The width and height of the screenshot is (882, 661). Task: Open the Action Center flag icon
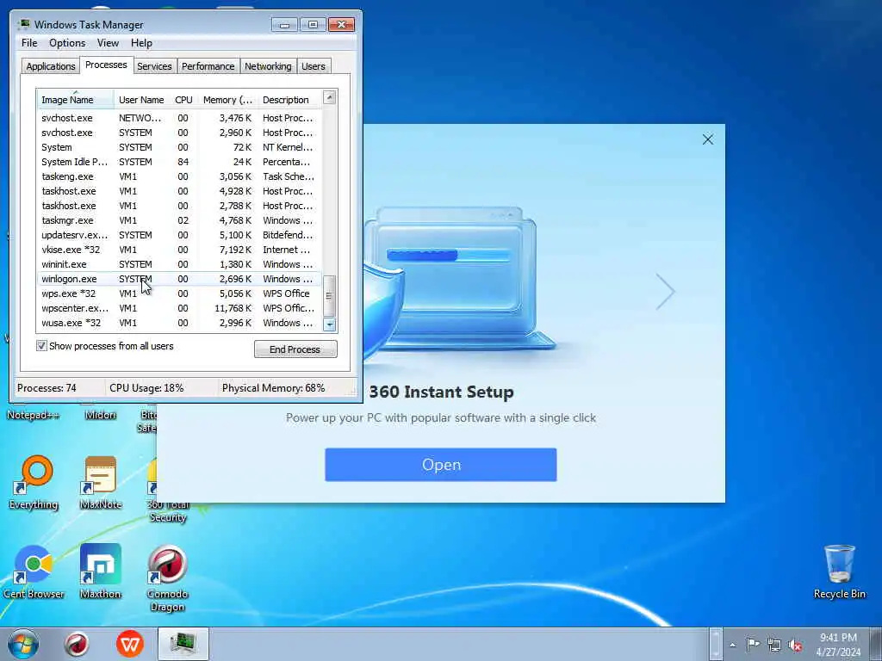coord(753,645)
